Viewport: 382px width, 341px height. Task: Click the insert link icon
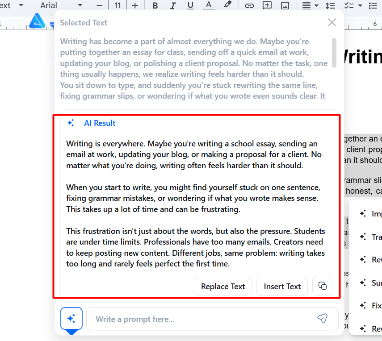coord(249,5)
